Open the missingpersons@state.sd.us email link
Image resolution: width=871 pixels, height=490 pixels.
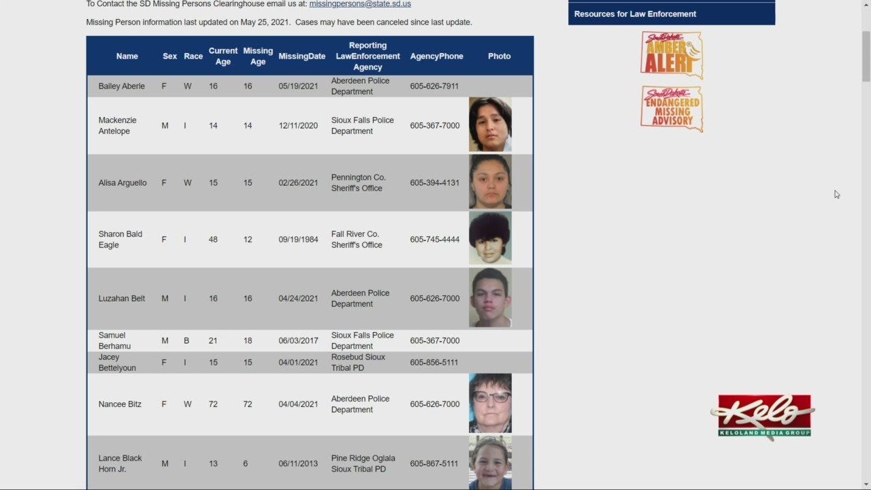(x=360, y=4)
